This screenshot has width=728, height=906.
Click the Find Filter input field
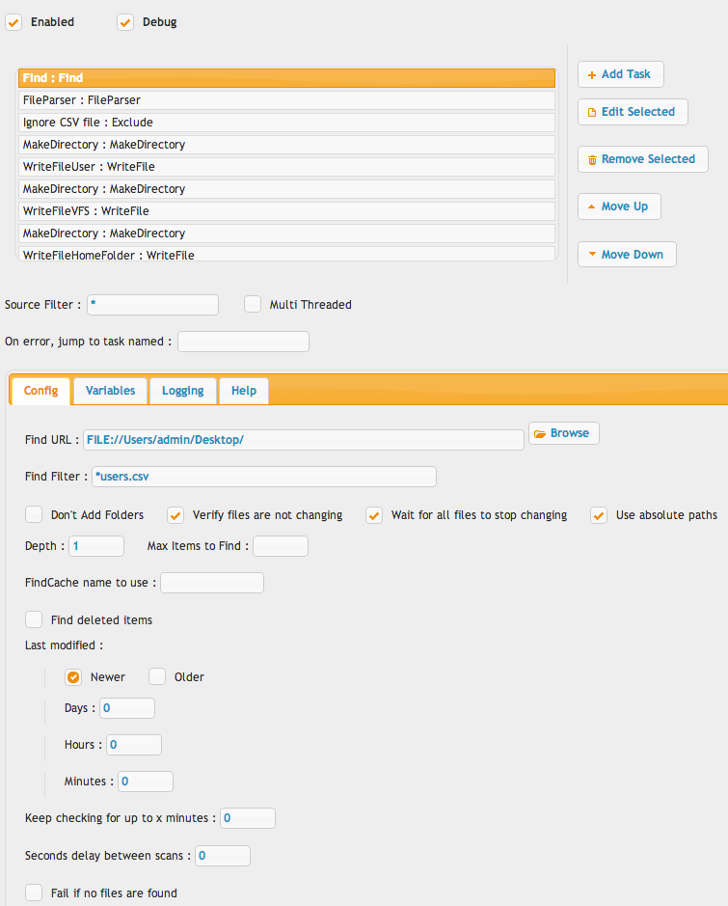(x=264, y=477)
